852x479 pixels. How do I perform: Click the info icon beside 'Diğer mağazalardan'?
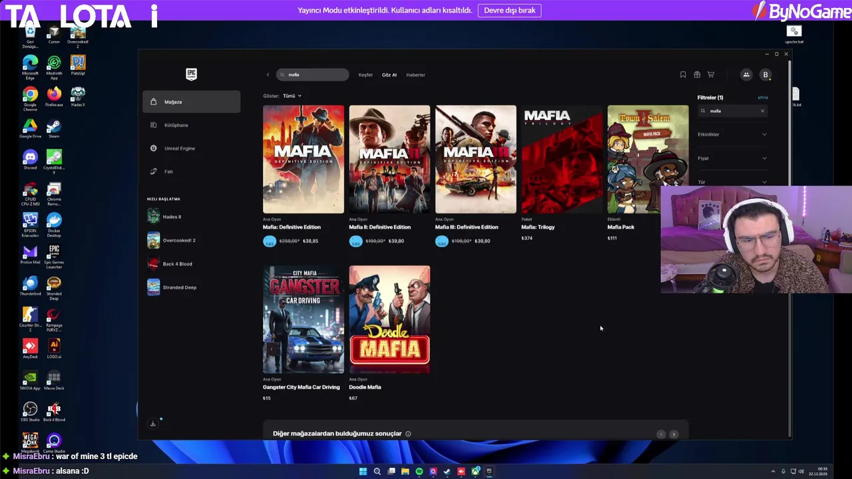click(408, 434)
